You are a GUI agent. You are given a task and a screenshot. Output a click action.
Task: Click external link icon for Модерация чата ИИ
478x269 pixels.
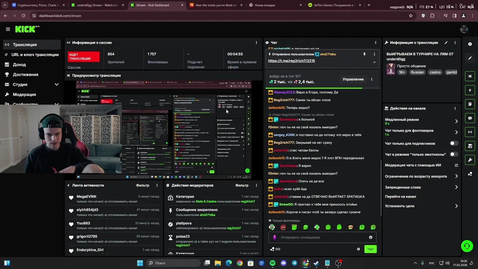[x=456, y=165]
